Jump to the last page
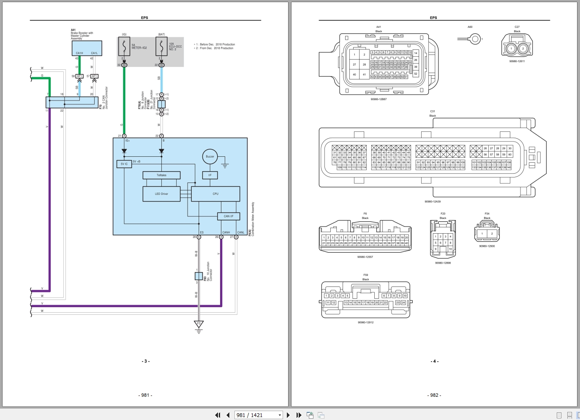580x420 pixels. (299, 415)
